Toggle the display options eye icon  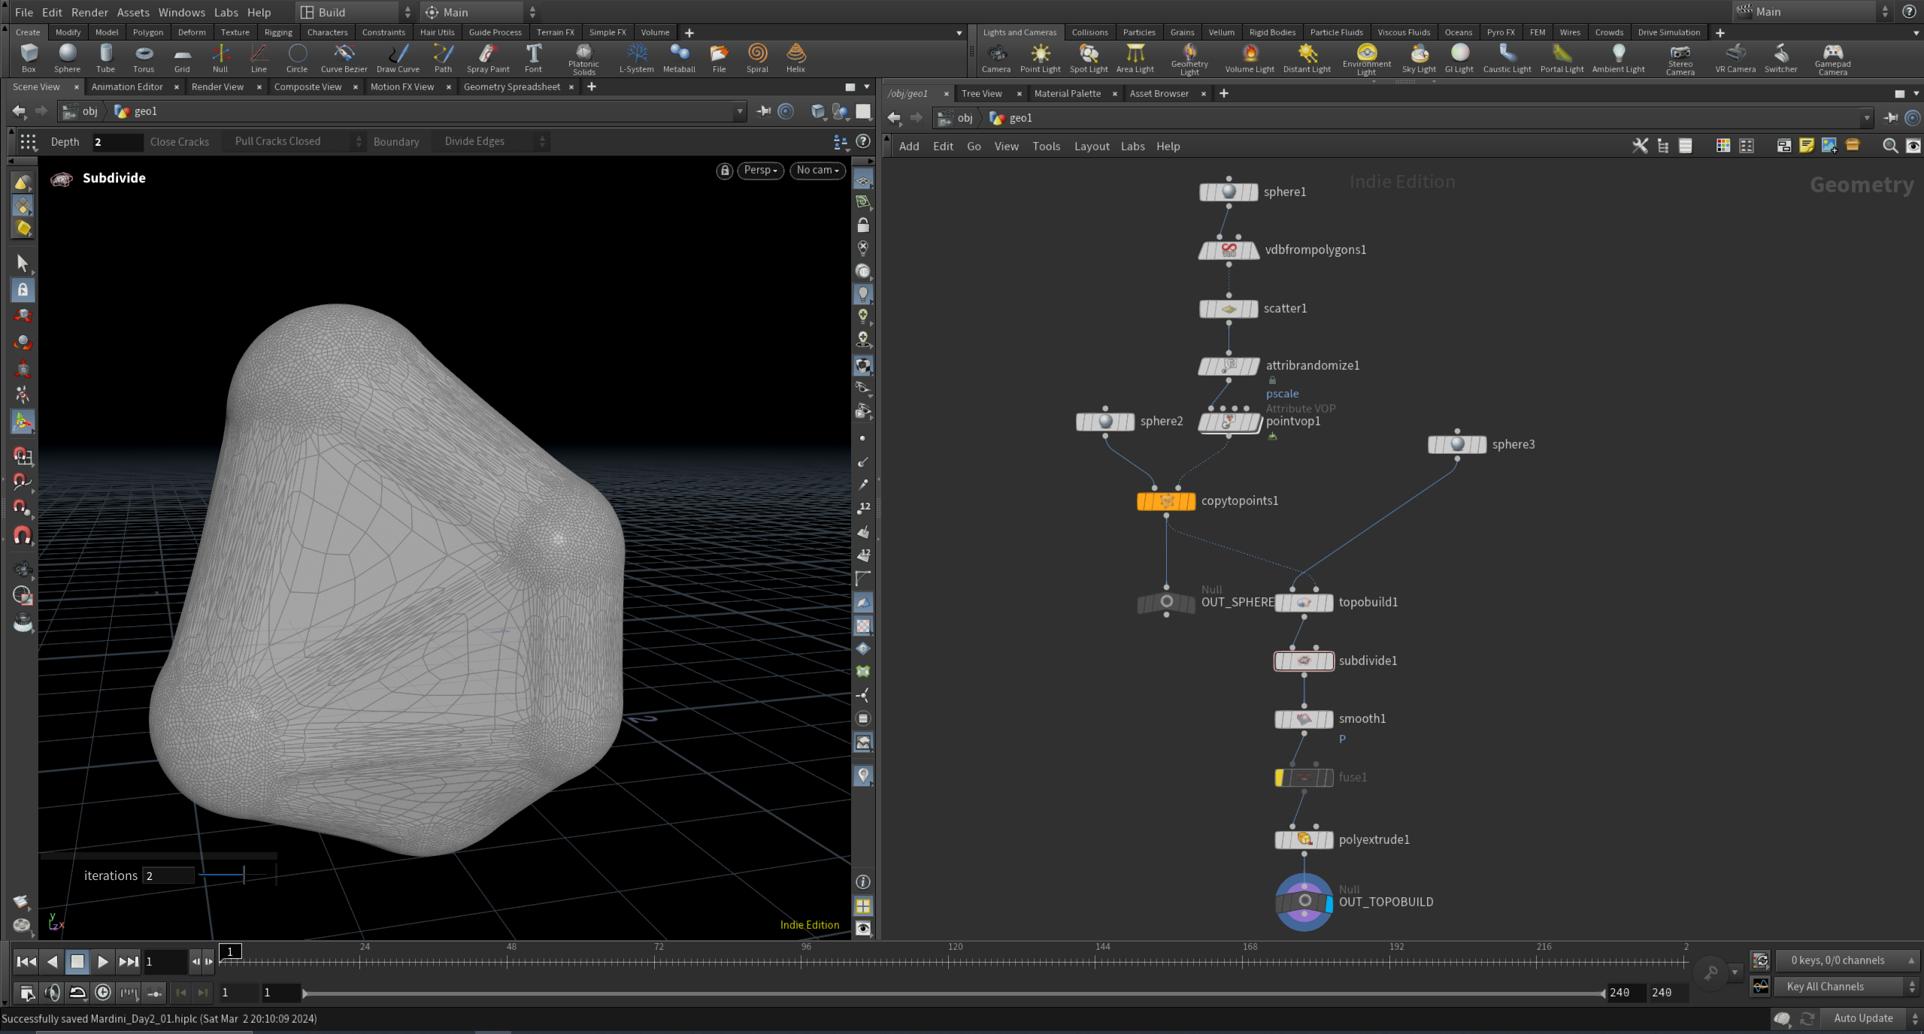click(863, 929)
